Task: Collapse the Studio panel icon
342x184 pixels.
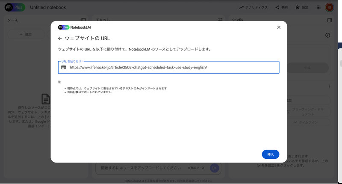Action: [330, 20]
